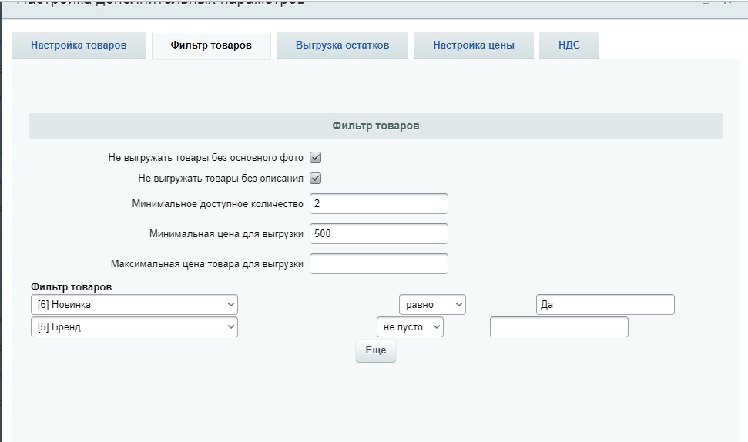Open the '[6] Новинка' property dropdown

[134, 305]
